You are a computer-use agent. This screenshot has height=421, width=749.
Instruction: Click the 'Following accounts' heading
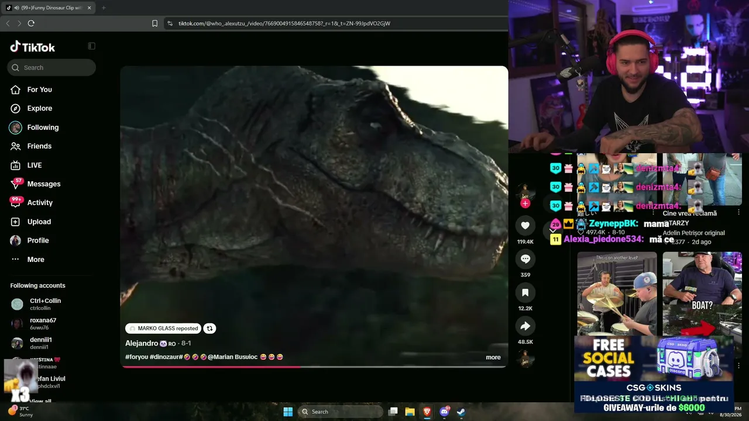pos(37,285)
